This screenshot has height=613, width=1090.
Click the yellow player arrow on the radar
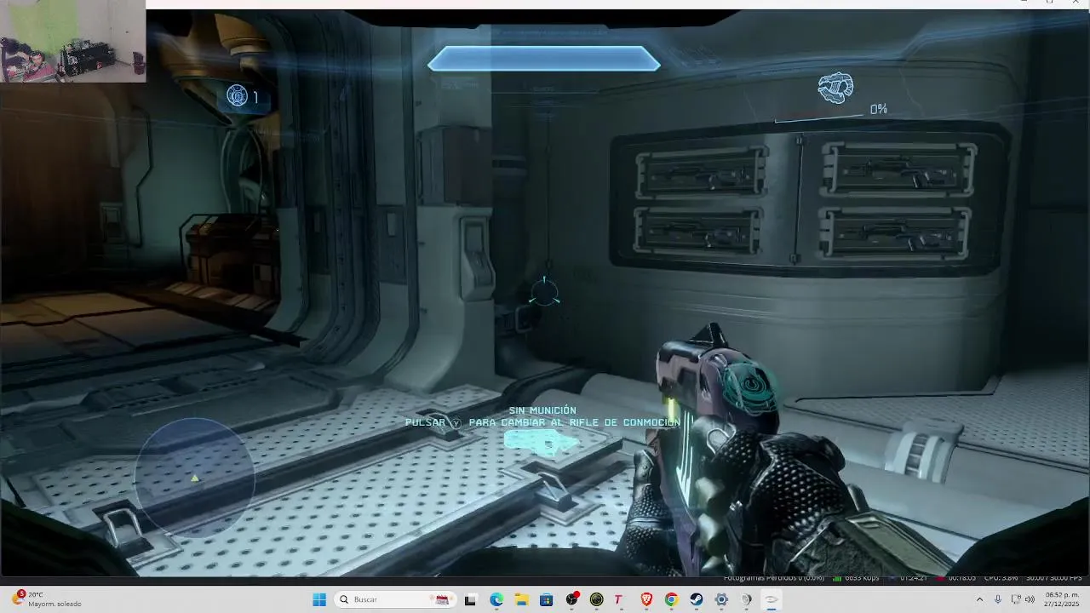click(x=195, y=478)
